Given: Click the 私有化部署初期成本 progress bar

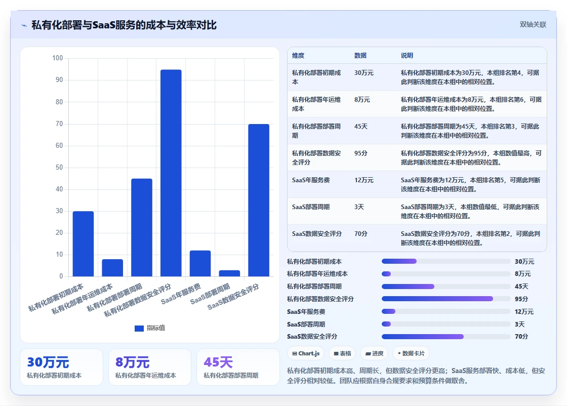Looking at the screenshot, I should pyautogui.click(x=446, y=261).
